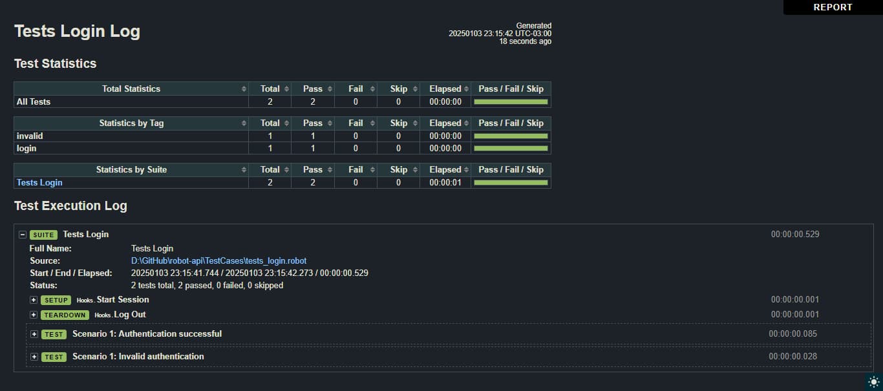Click the 'Source:' label
The image size is (883, 391).
click(45, 260)
